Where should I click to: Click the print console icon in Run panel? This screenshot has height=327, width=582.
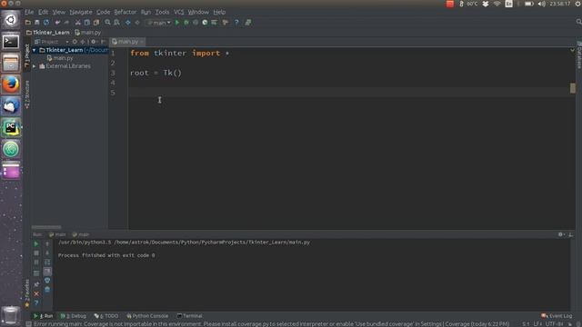[47, 281]
